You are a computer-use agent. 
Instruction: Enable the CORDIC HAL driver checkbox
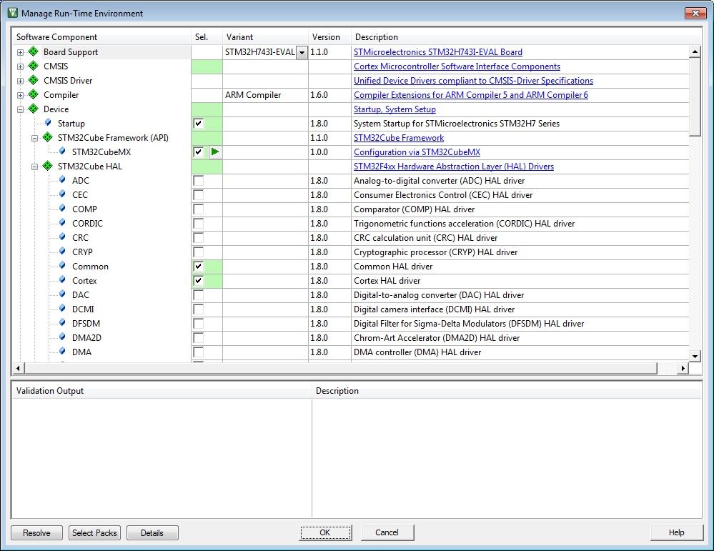click(198, 223)
